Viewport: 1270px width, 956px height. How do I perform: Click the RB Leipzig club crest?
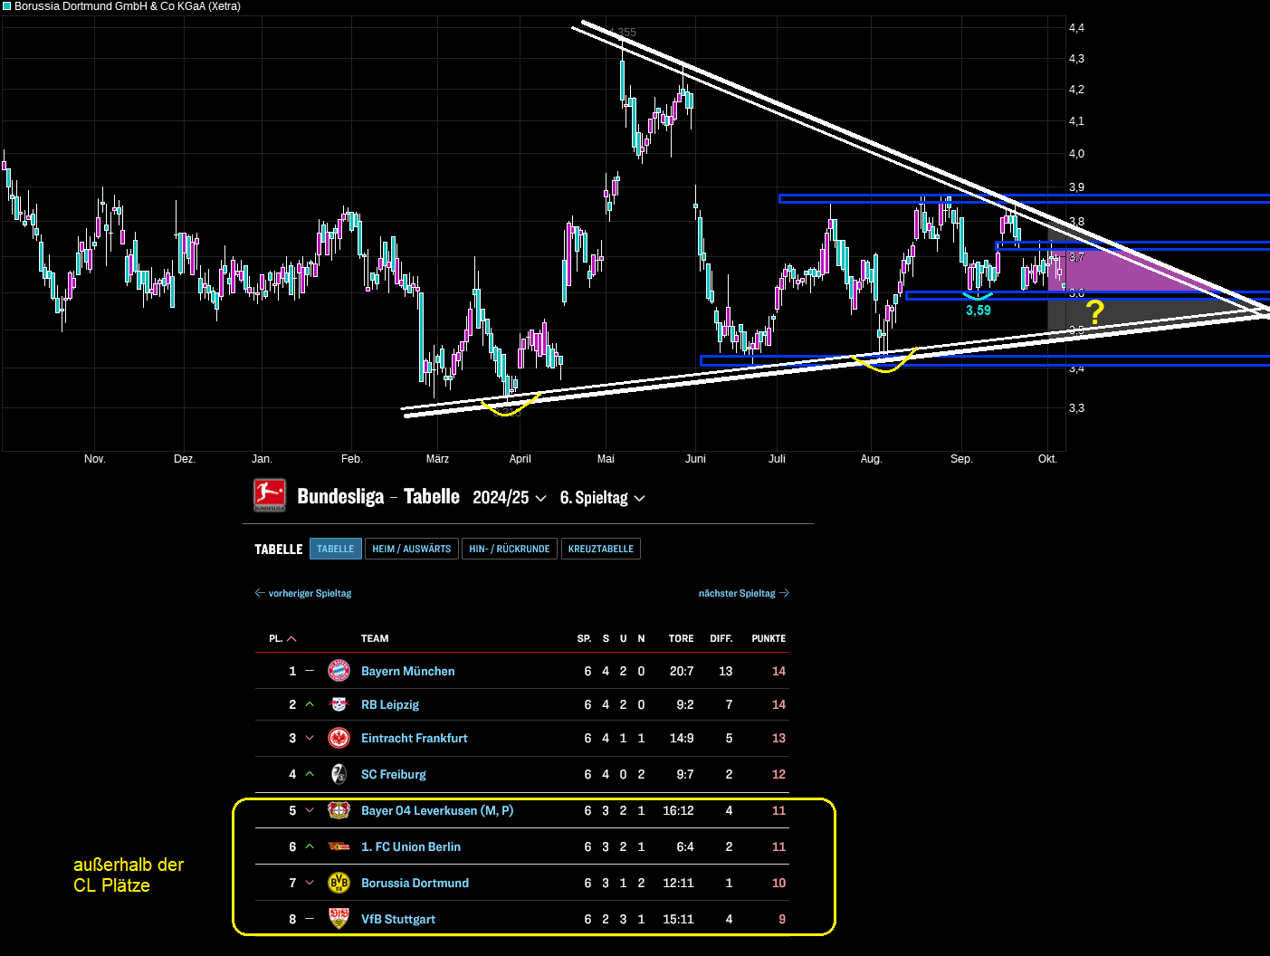(x=339, y=704)
